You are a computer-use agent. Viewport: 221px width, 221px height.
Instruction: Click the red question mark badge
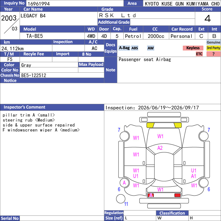(213, 54)
